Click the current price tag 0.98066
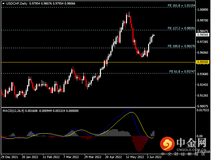This screenshot has height=160, width=211. [203, 35]
